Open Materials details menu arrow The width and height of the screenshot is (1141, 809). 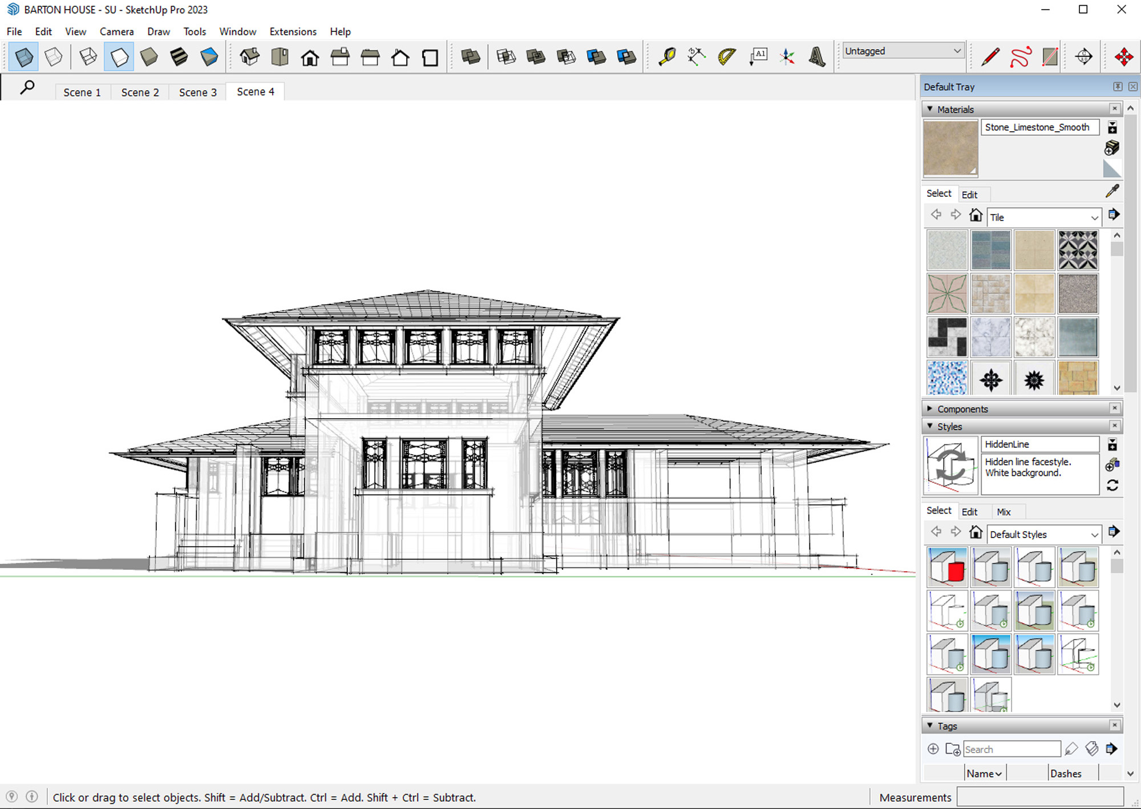click(x=1114, y=215)
